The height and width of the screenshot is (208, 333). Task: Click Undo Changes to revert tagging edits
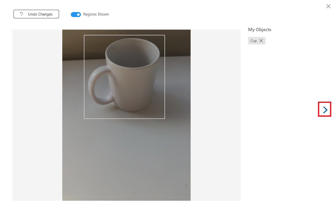(36, 14)
